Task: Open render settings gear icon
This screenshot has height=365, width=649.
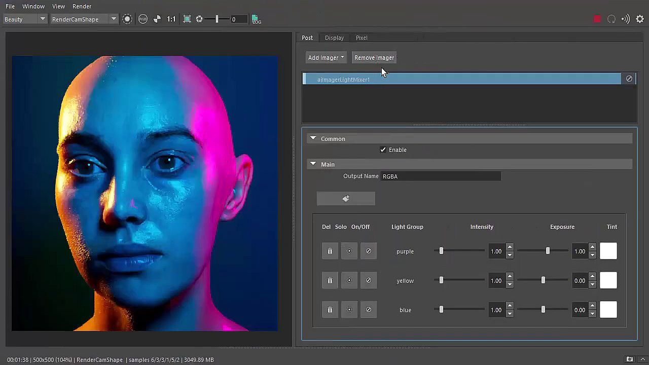Action: [x=640, y=19]
